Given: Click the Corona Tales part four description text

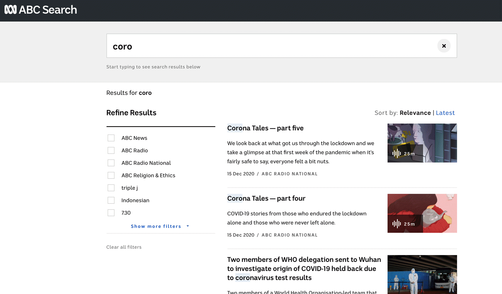Looking at the screenshot, I should coord(297,218).
